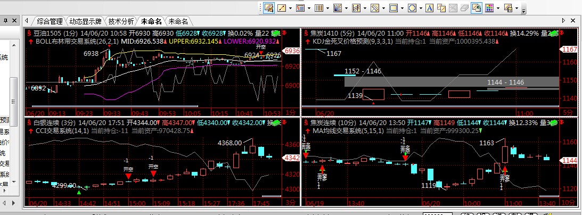Select the rectangle shape drawing tool
This screenshot has width=582, height=215.
(x=393, y=8)
